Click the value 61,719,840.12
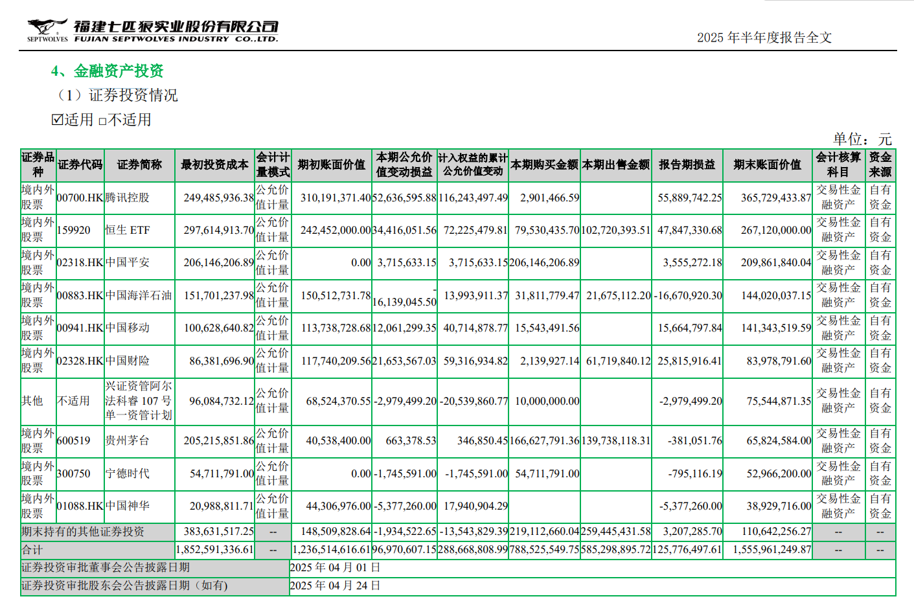 [619, 361]
